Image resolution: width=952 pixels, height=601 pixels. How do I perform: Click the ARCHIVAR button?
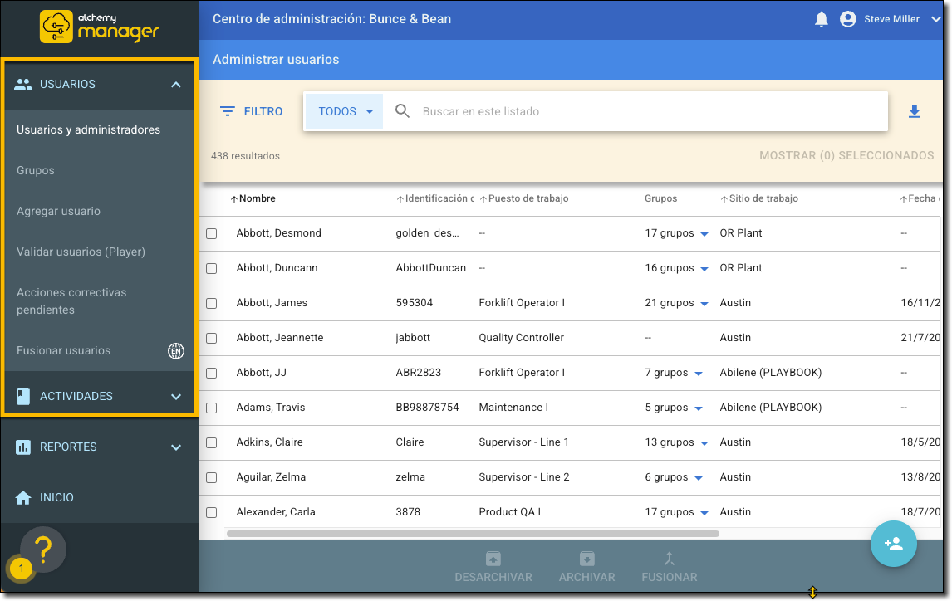point(586,567)
